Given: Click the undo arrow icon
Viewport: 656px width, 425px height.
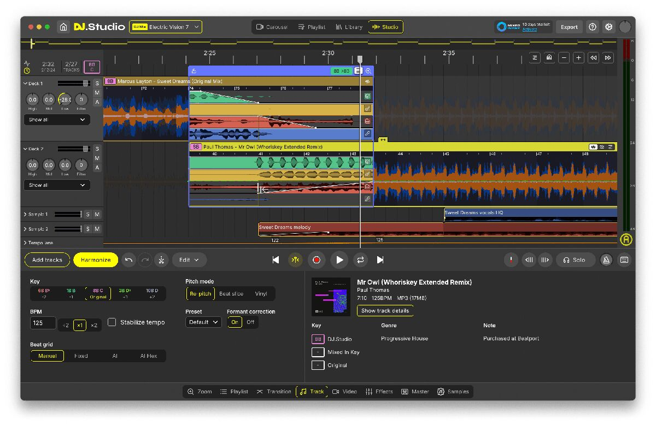Looking at the screenshot, I should pyautogui.click(x=128, y=260).
